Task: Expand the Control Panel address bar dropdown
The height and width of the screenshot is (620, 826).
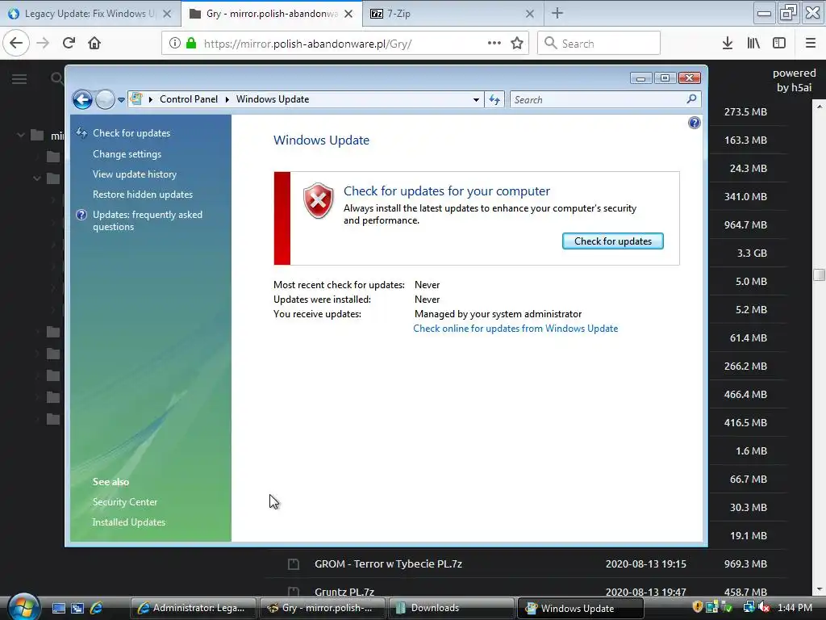Action: point(476,99)
